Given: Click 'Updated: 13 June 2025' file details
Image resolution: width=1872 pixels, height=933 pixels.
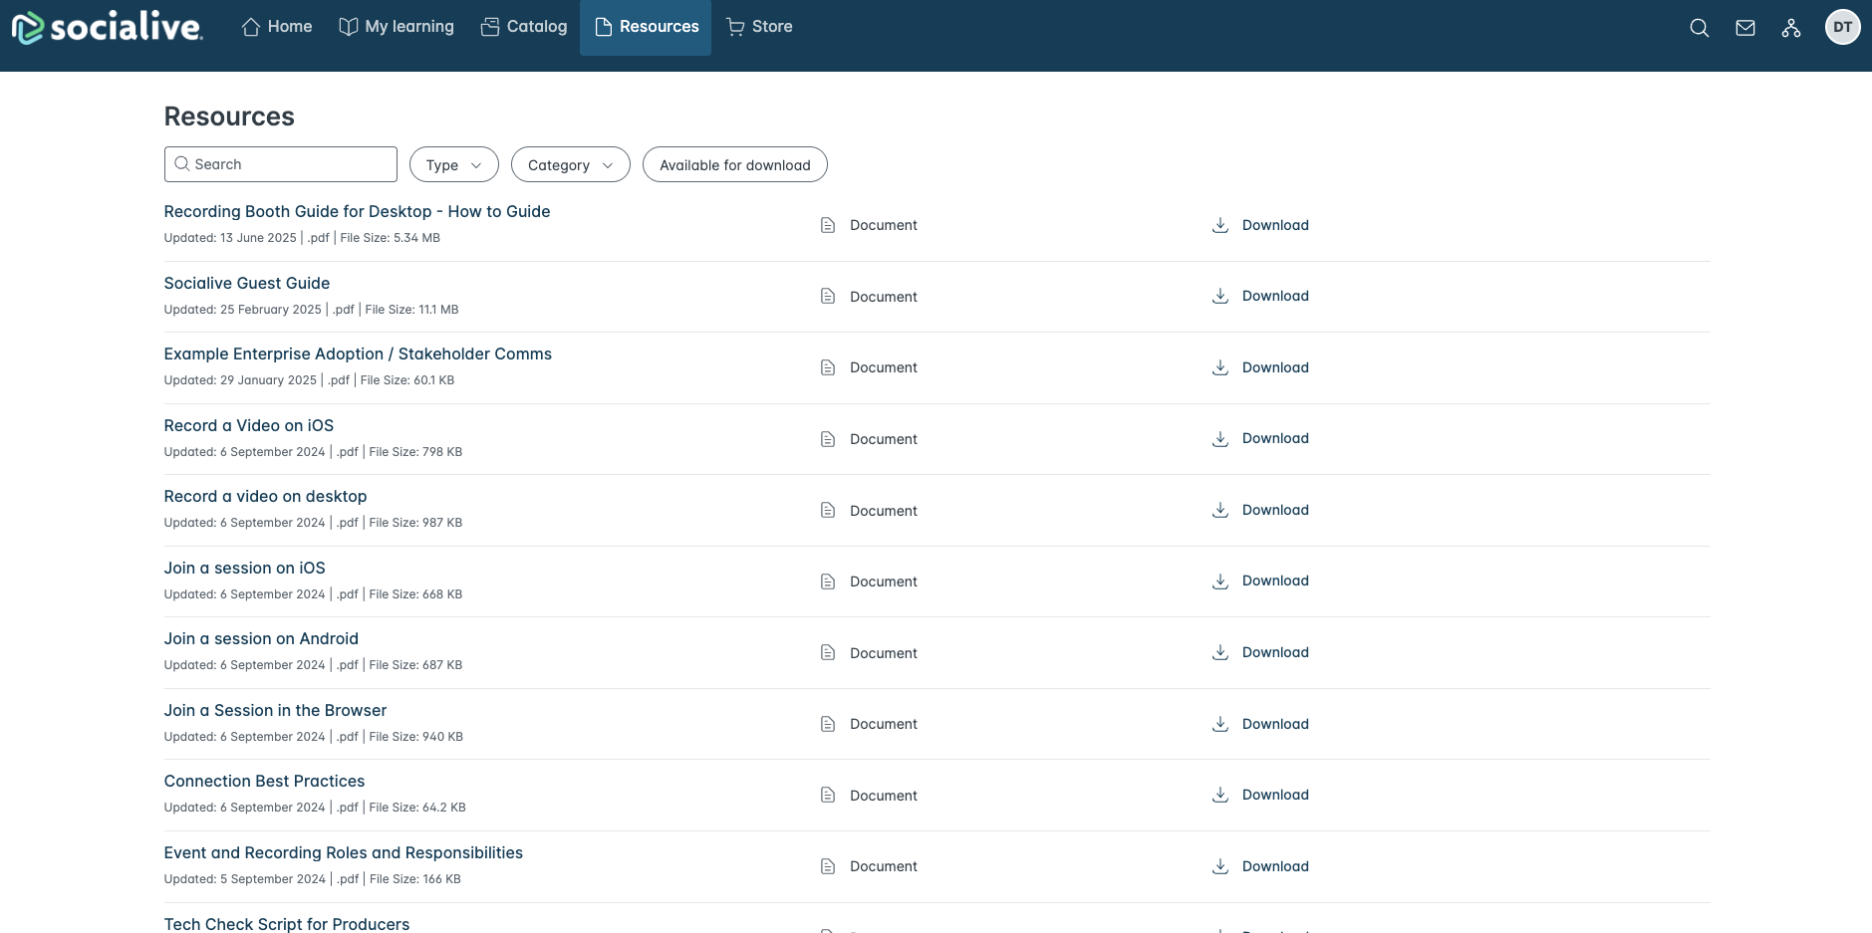Looking at the screenshot, I should coord(302,238).
